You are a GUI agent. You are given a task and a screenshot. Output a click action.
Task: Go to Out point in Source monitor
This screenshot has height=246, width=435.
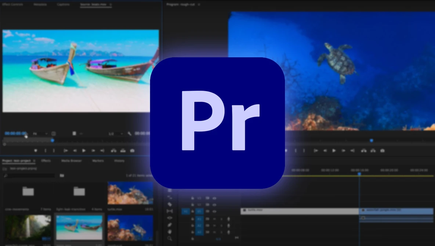tap(102, 151)
